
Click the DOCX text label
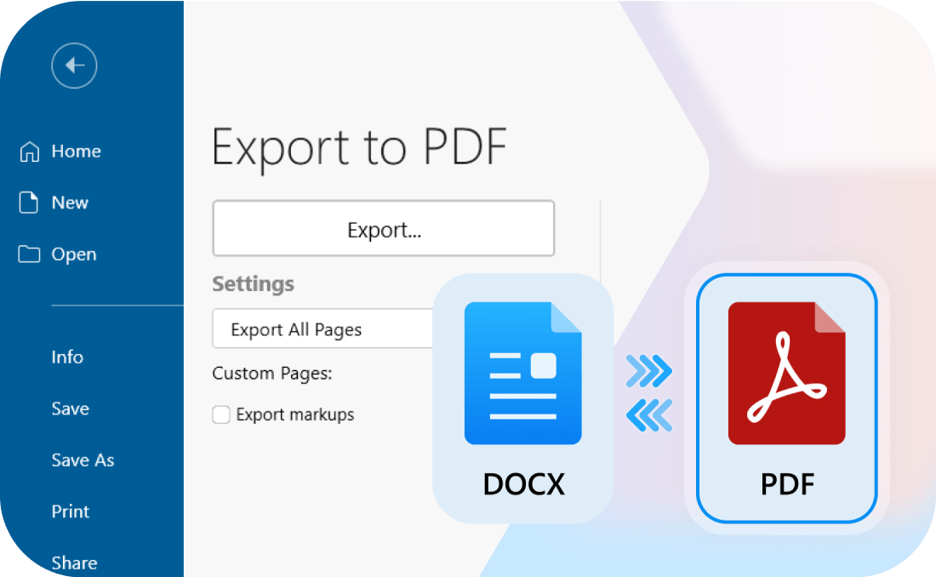coord(523,484)
